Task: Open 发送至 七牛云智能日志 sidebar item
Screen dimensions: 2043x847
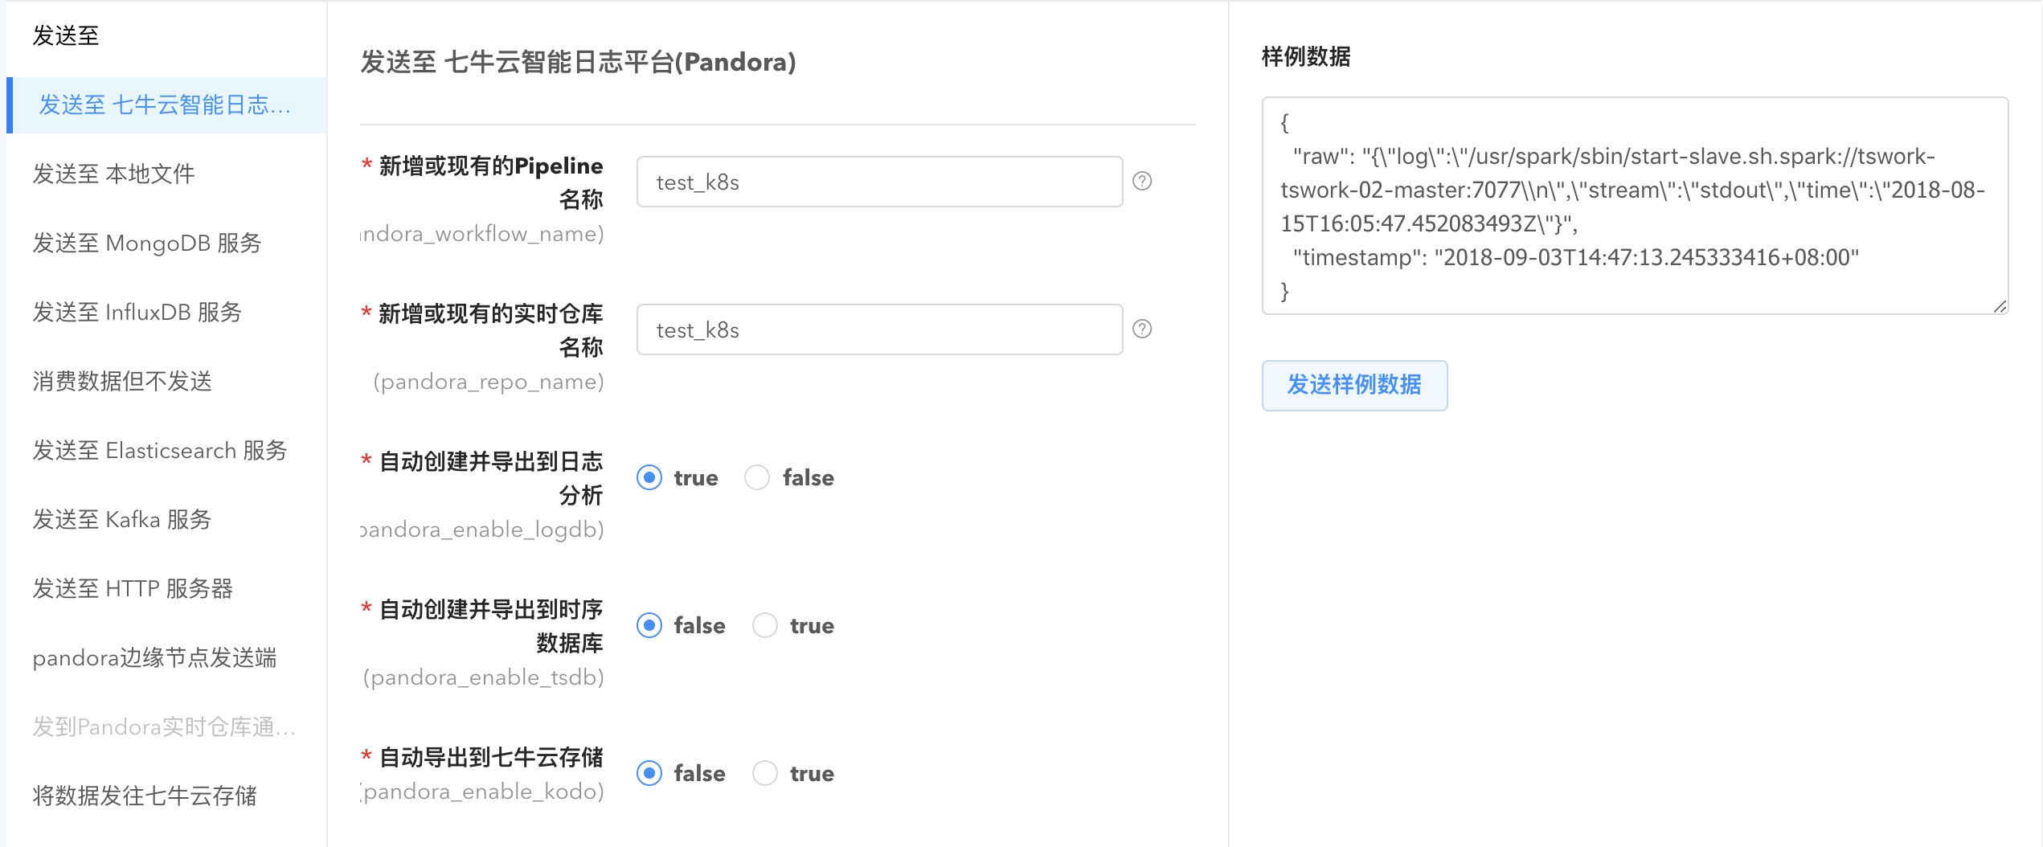Action: coord(166,105)
